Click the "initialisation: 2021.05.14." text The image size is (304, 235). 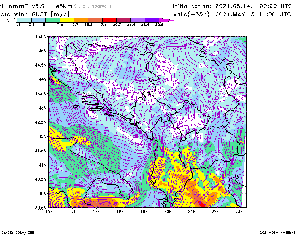[x=212, y=6]
